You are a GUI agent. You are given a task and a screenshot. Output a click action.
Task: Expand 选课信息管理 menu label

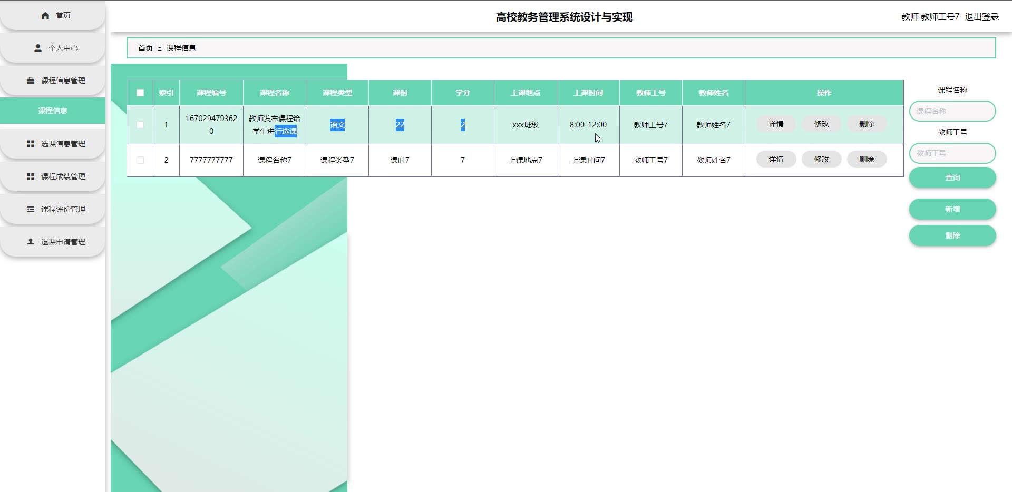coord(63,144)
